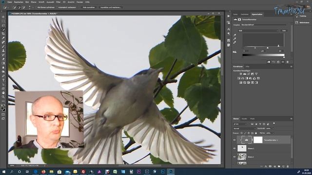The width and height of the screenshot is (312, 175).
Task: Switch to the Stile tab
Action: (247, 67)
